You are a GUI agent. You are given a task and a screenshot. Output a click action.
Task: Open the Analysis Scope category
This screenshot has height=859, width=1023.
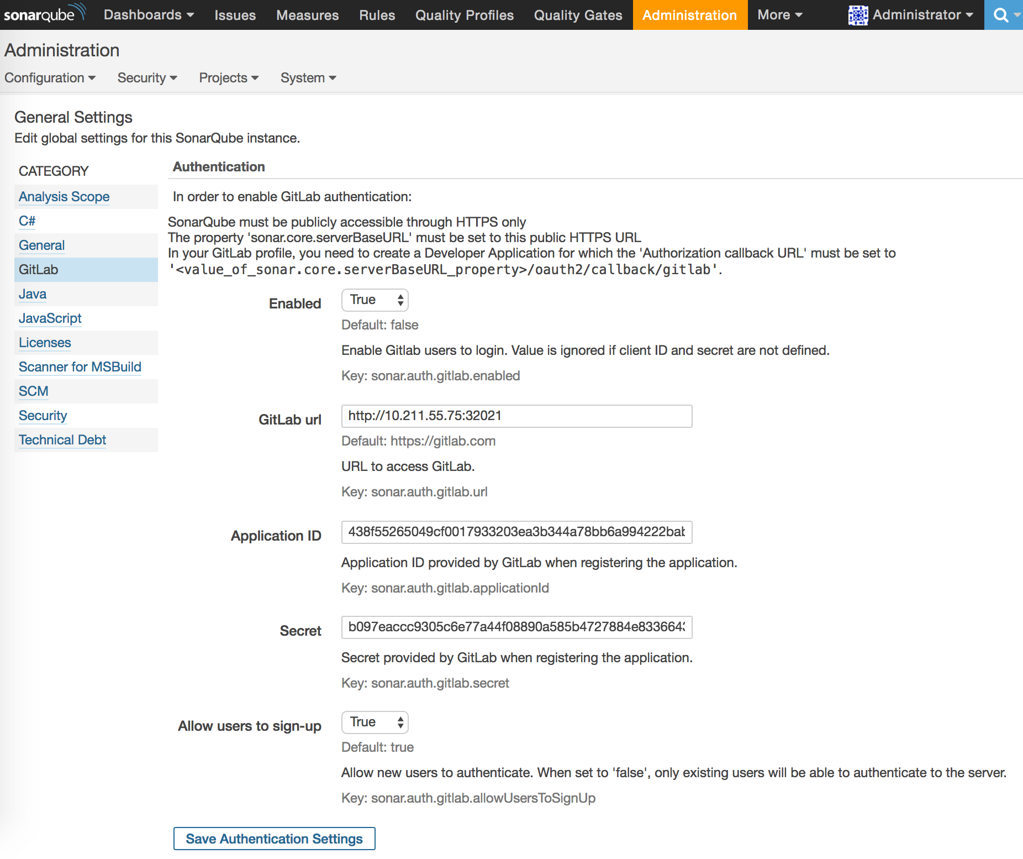[x=64, y=197]
